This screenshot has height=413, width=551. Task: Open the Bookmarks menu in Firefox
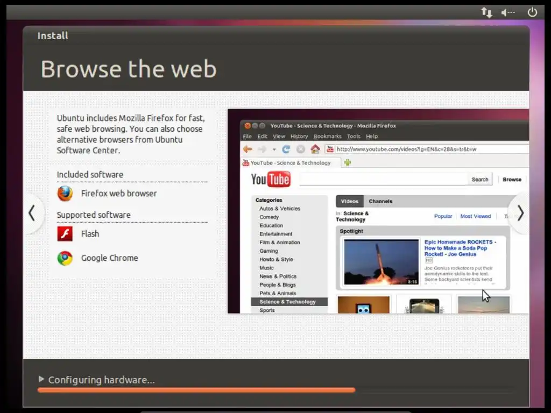pos(327,136)
